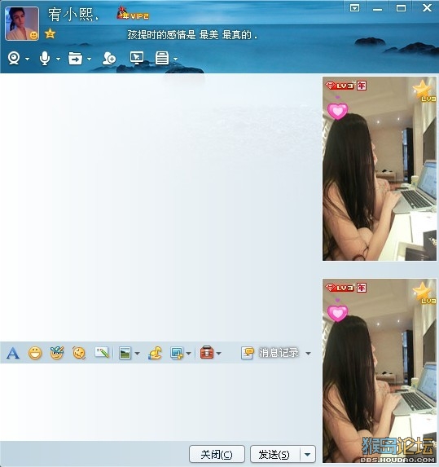The width and height of the screenshot is (439, 467).
Task: Click in the message input field
Action: point(160,402)
